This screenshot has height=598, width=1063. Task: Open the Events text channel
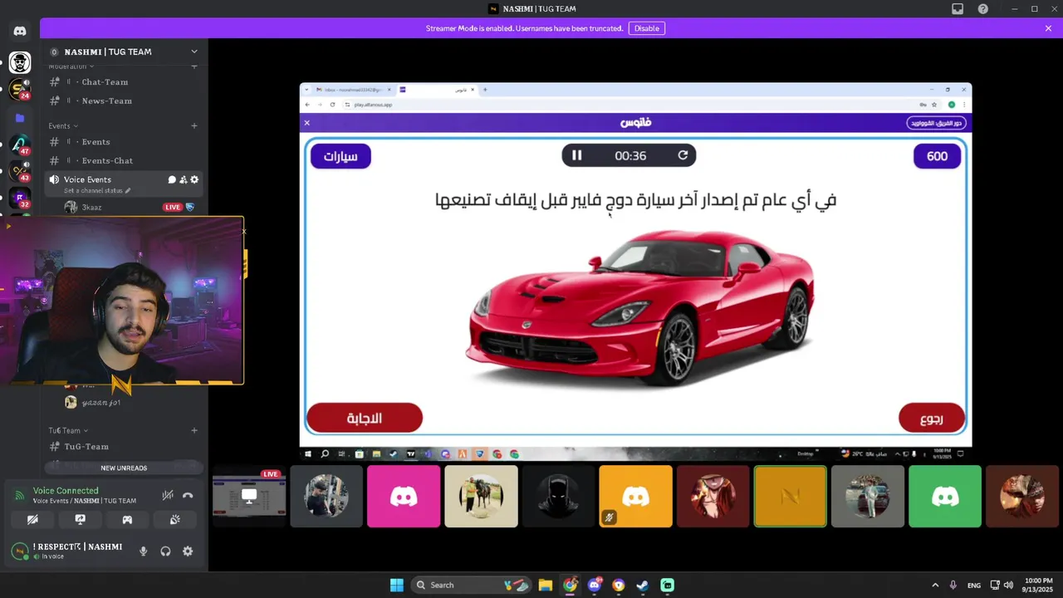click(125, 142)
